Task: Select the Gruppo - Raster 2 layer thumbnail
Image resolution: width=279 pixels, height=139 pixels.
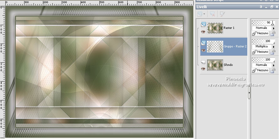Action: tap(215, 46)
